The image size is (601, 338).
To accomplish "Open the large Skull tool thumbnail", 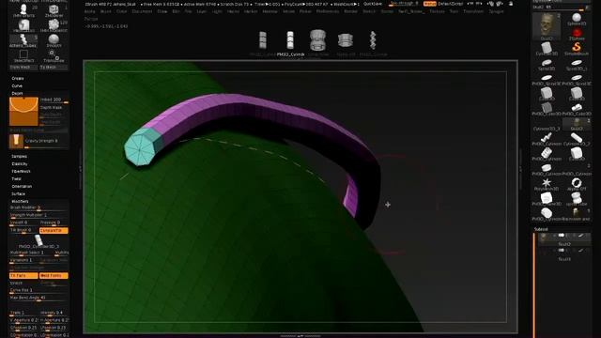I will click(547, 26).
